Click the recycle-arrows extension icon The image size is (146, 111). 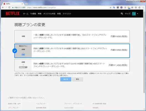point(139,7)
